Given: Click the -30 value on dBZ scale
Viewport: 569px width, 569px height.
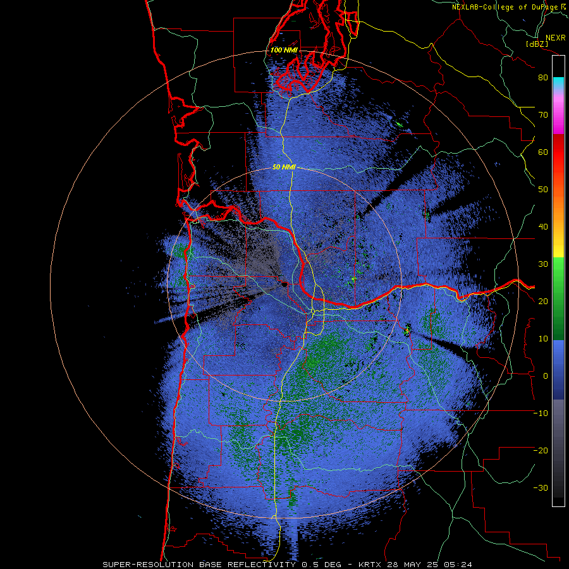Looking at the screenshot, I should coord(541,488).
